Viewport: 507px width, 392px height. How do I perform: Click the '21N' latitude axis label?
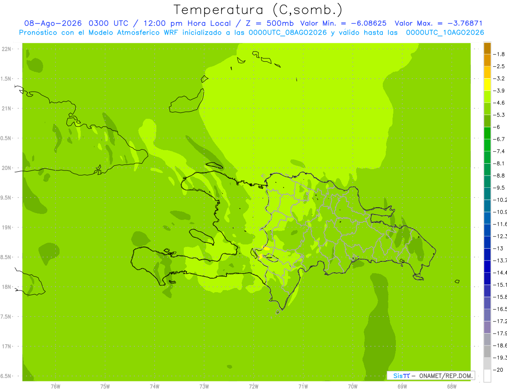[6, 109]
